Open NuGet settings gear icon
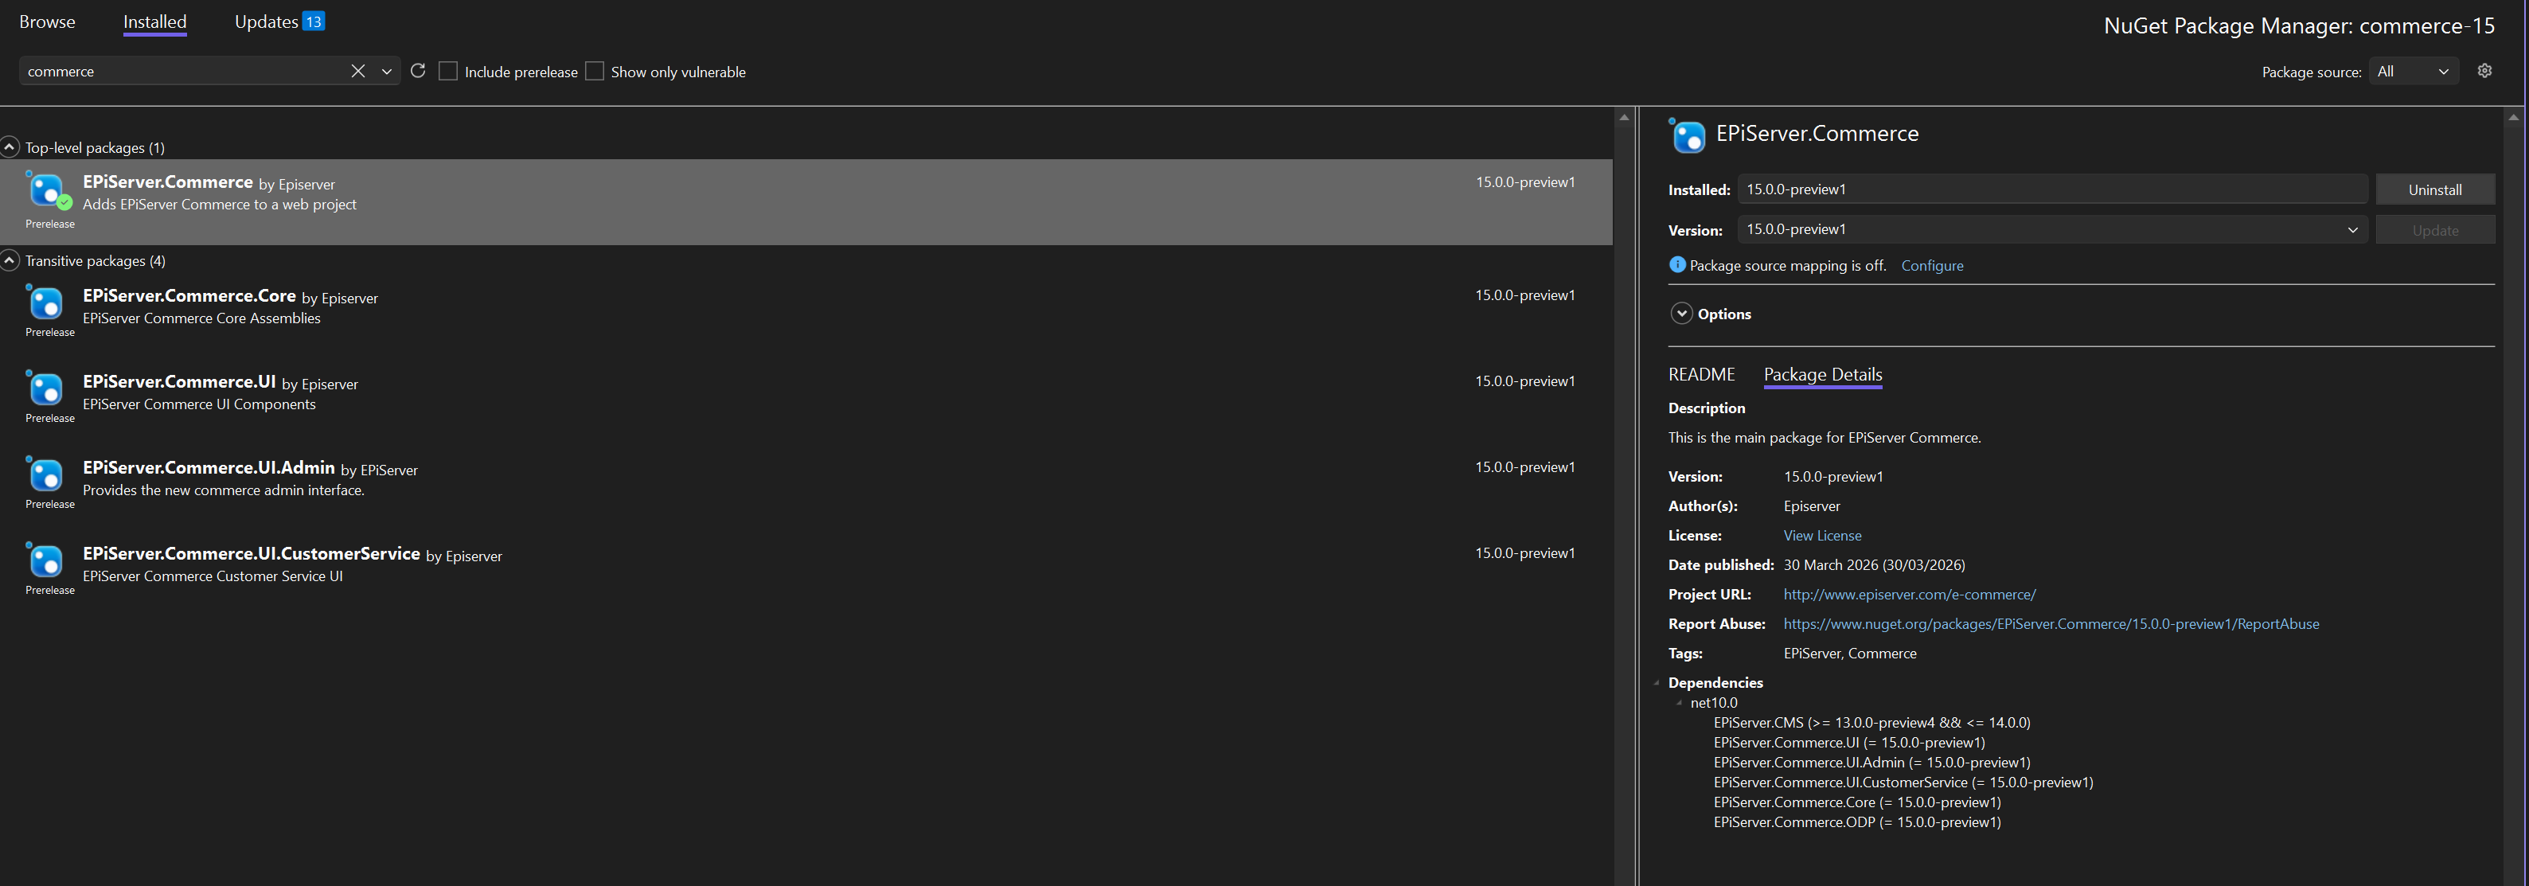The height and width of the screenshot is (886, 2529). click(2484, 71)
